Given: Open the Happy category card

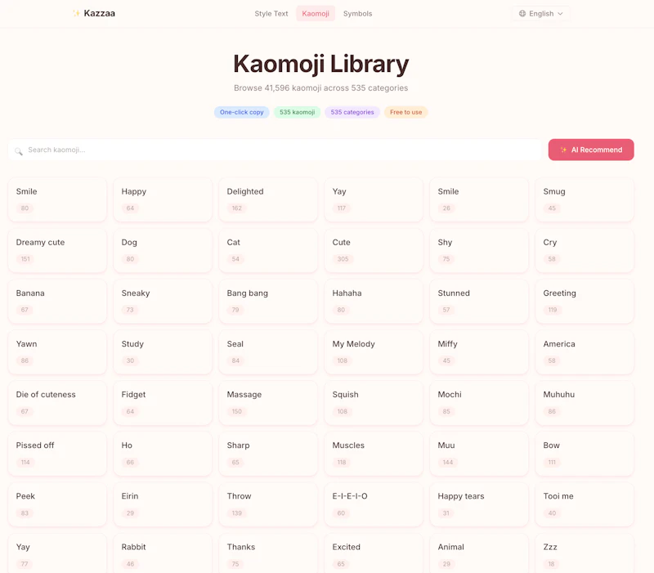Looking at the screenshot, I should (163, 199).
